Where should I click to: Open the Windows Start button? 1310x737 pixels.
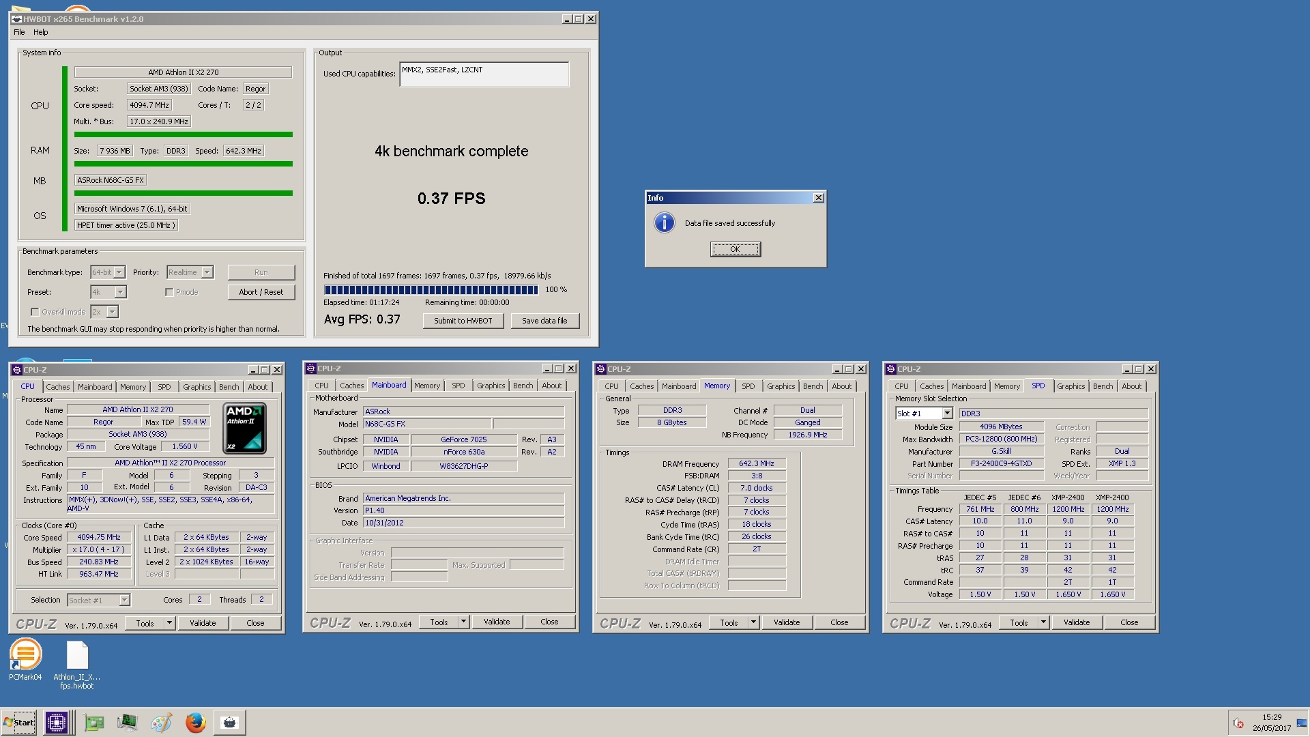click(19, 722)
